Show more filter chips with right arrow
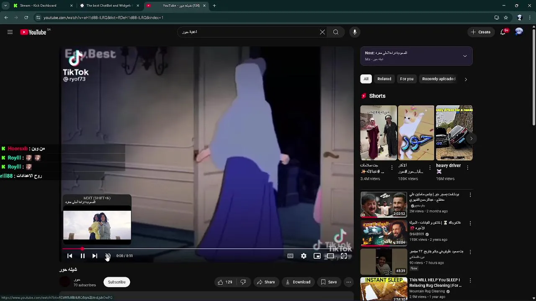This screenshot has height=301, width=536. point(466,79)
